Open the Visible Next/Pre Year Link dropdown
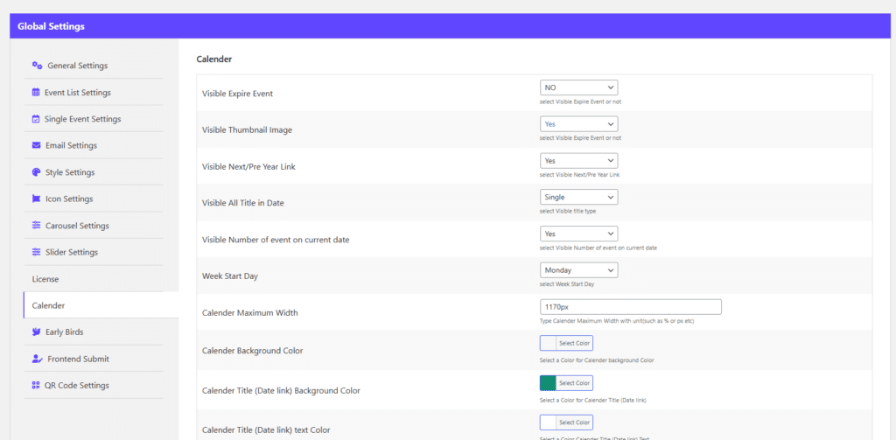The image size is (896, 440). click(x=578, y=161)
